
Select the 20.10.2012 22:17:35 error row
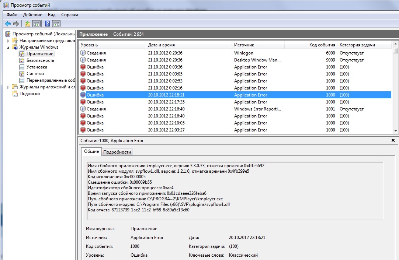click(x=235, y=102)
